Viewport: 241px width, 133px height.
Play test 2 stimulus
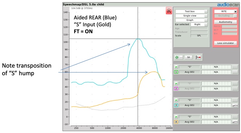pos(176,83)
